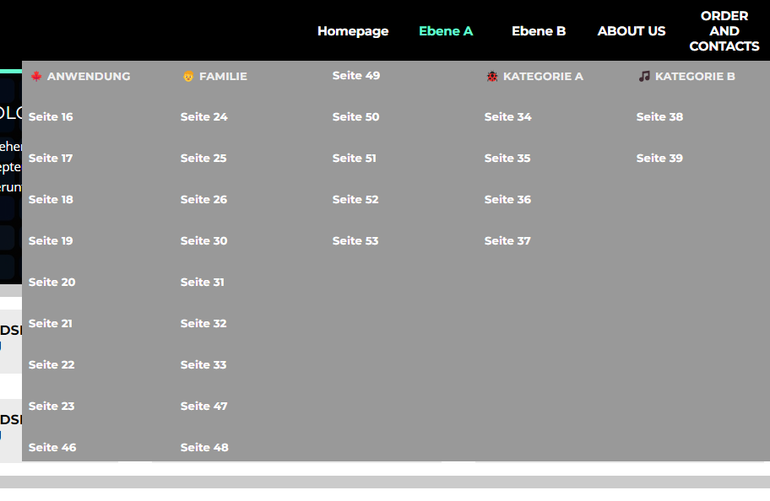Click the music note icon beside Kategorie B
Image resolution: width=770 pixels, height=501 pixels.
(644, 77)
